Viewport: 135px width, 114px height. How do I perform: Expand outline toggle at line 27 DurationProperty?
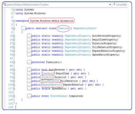(14, 44)
